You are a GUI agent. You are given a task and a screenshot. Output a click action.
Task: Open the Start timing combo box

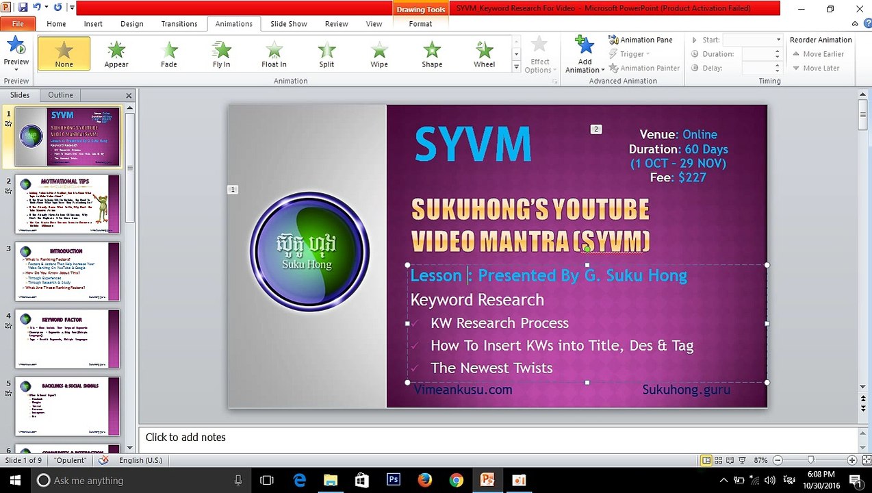click(752, 40)
